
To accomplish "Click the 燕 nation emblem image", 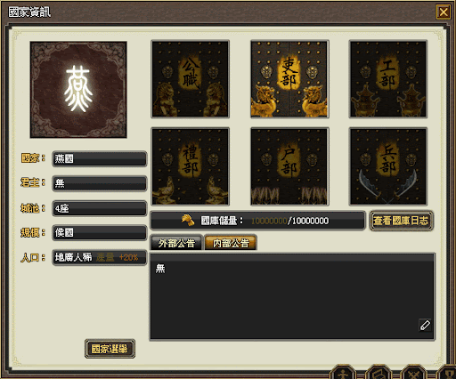I will (78, 90).
